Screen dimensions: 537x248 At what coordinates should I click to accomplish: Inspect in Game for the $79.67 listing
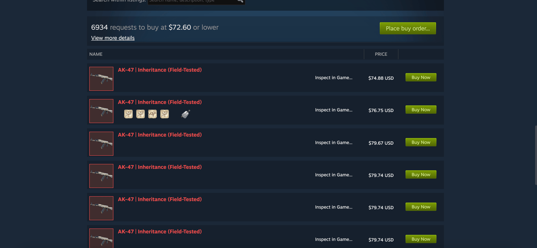coord(333,142)
